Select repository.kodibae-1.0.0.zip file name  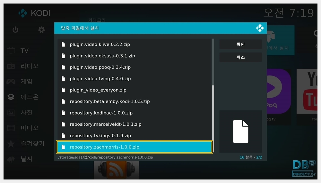coord(101,113)
